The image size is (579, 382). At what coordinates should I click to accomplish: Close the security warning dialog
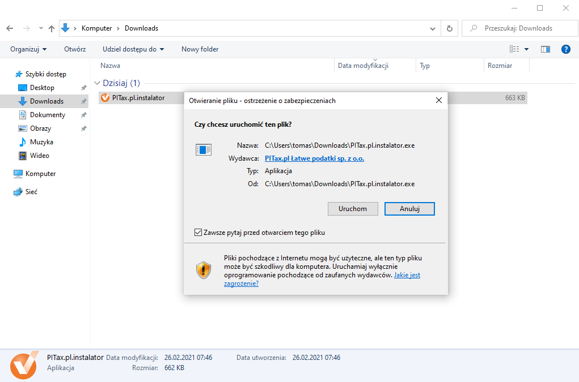pos(439,100)
